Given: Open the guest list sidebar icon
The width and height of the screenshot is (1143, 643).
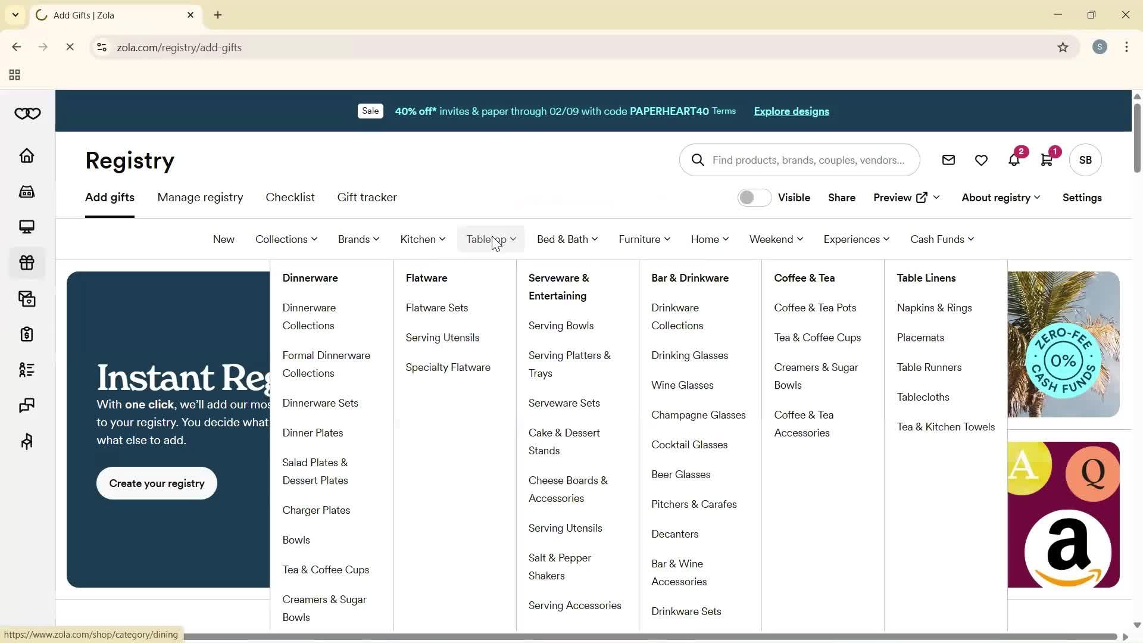Looking at the screenshot, I should tap(26, 370).
